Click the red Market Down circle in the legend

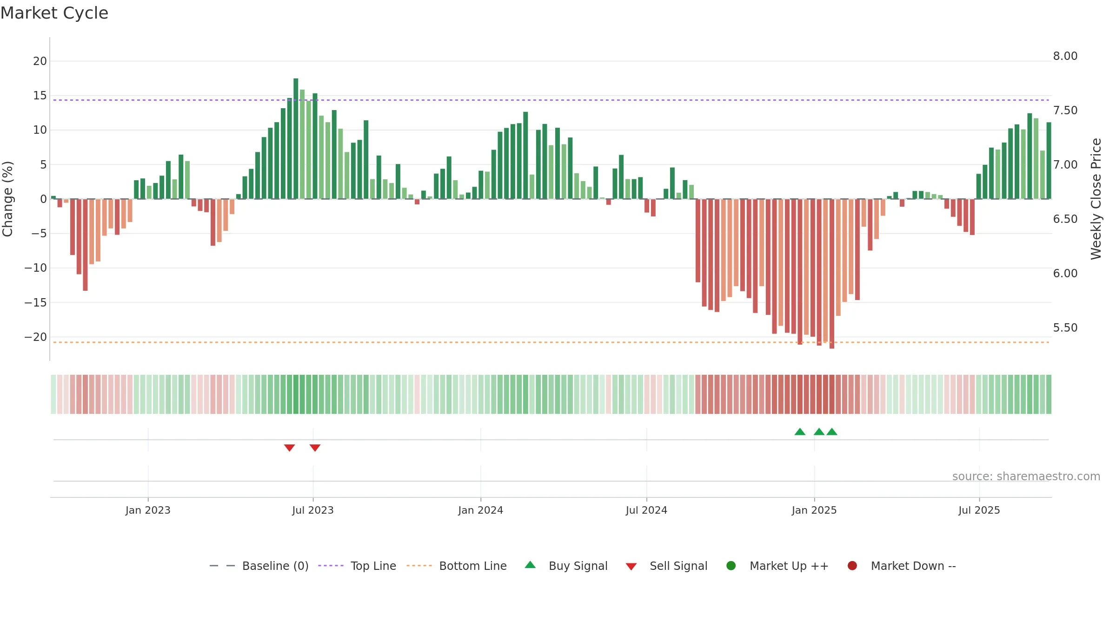pos(852,566)
